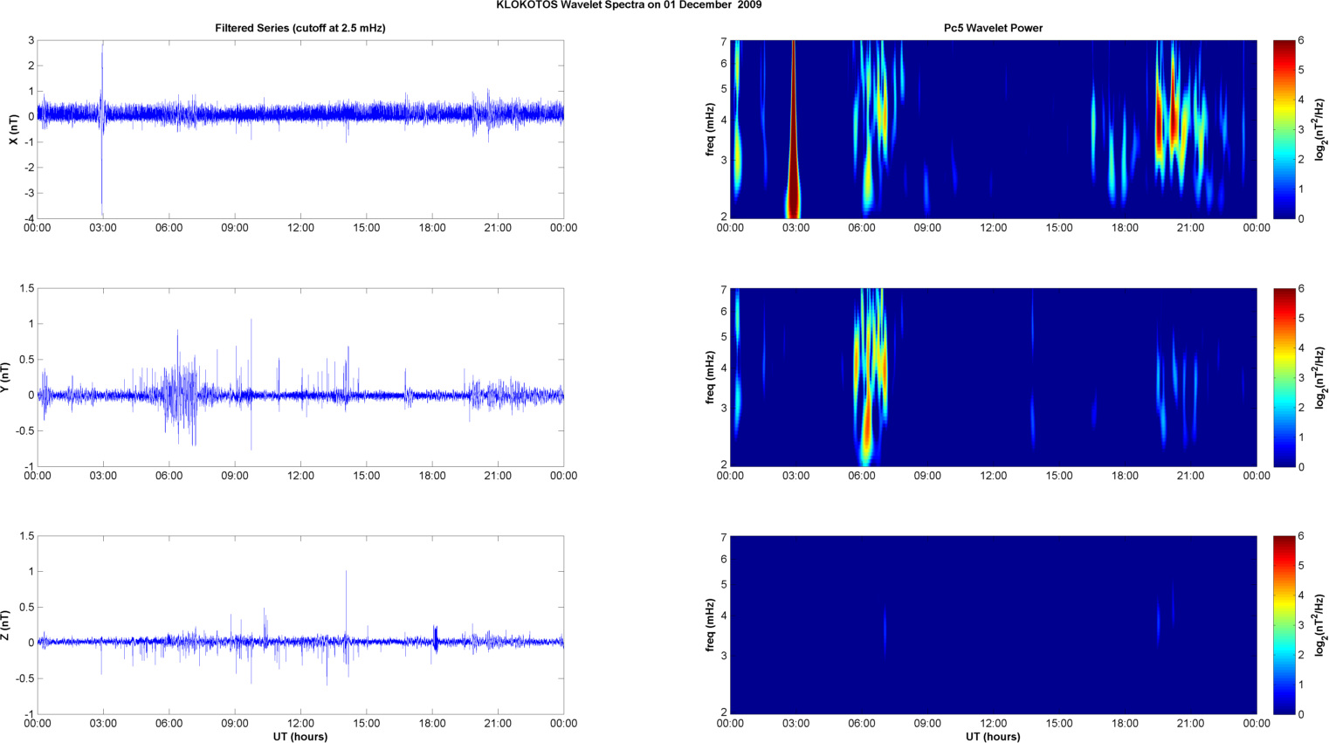Click log2(nT²/Hz) label of the bottom color bar
Screen dimensions: 1329x743
[1320, 625]
